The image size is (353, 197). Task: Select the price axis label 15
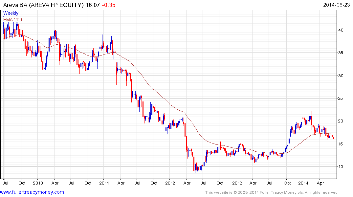coord(341,144)
